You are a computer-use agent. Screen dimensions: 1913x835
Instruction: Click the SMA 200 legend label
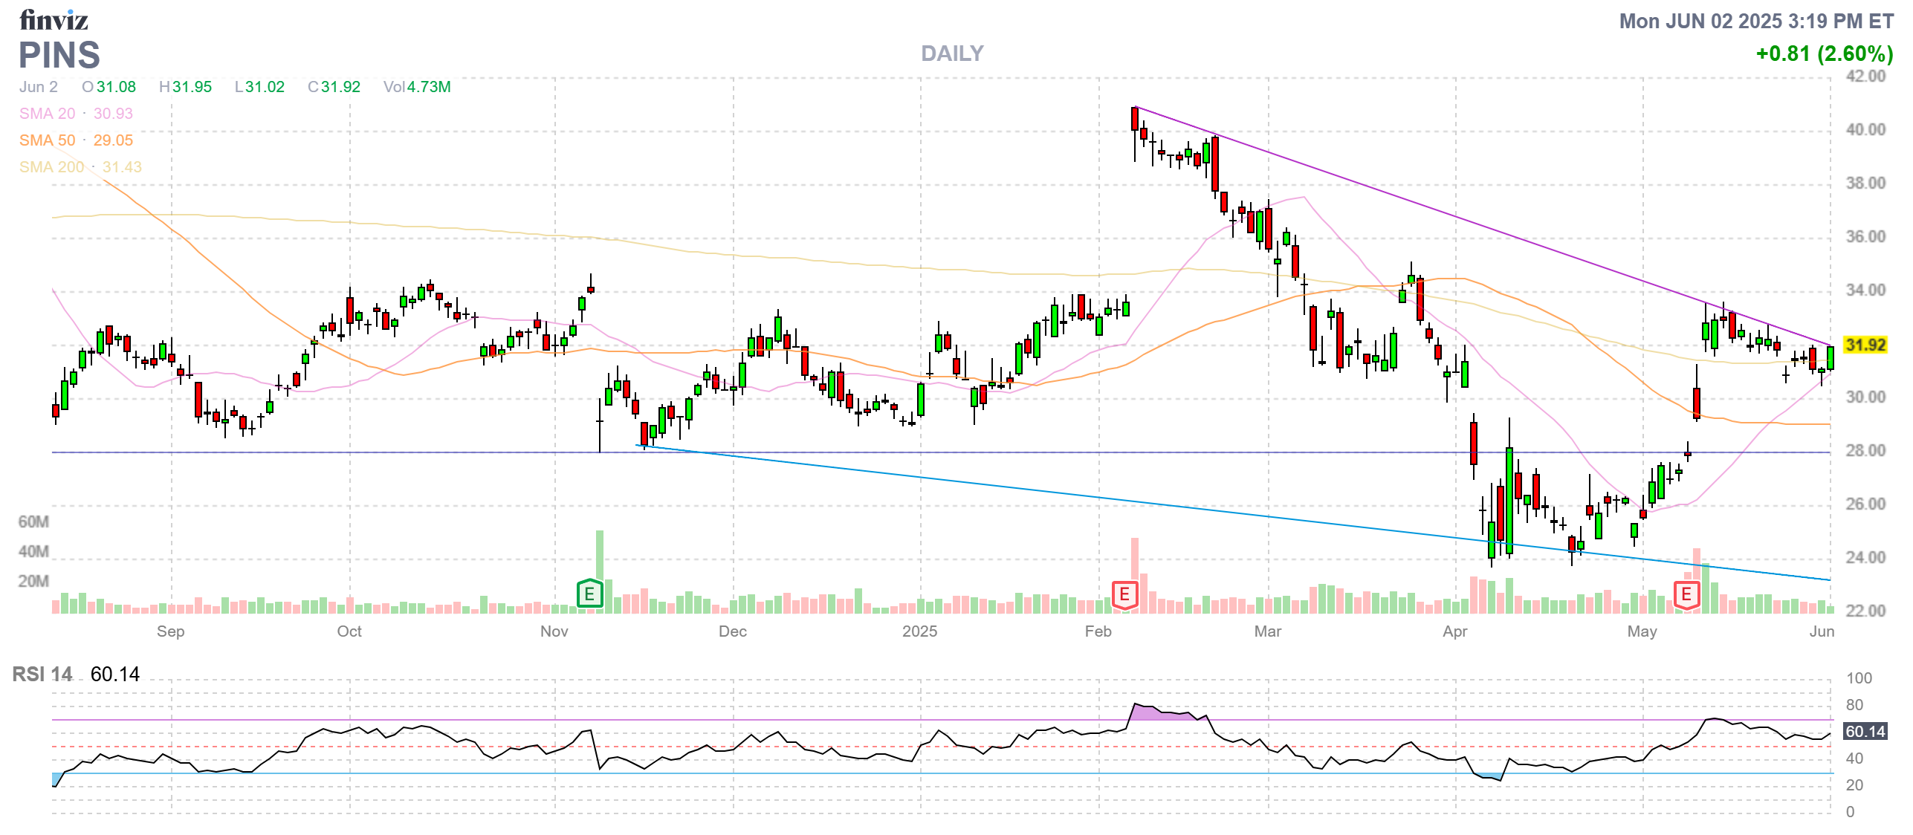(51, 167)
